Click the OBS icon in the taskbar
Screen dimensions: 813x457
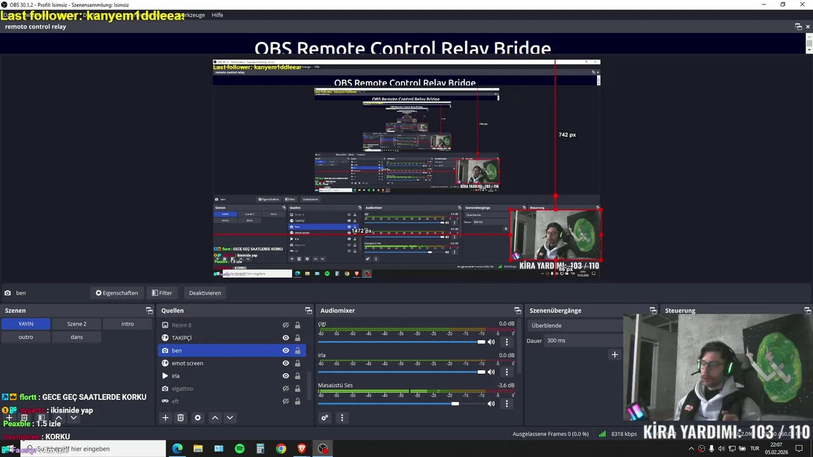[323, 449]
